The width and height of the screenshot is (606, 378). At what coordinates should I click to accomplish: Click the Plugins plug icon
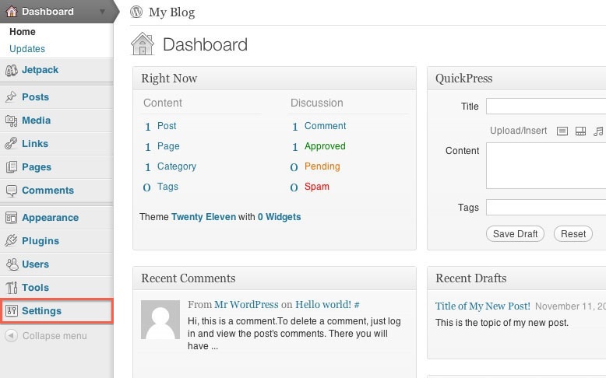point(11,241)
